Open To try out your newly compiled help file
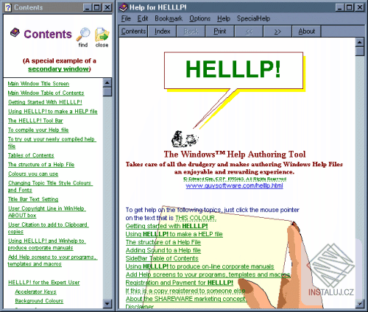Image resolution: width=368 pixels, height=312 pixels. tap(52, 143)
